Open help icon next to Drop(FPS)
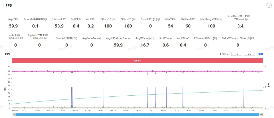The image size is (274, 118). click(159, 19)
